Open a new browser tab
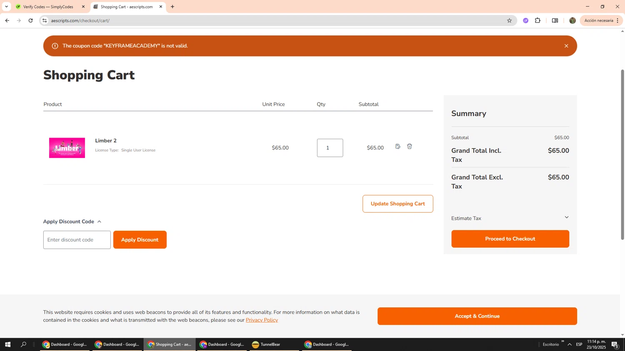Viewport: 625px width, 351px height. [172, 7]
